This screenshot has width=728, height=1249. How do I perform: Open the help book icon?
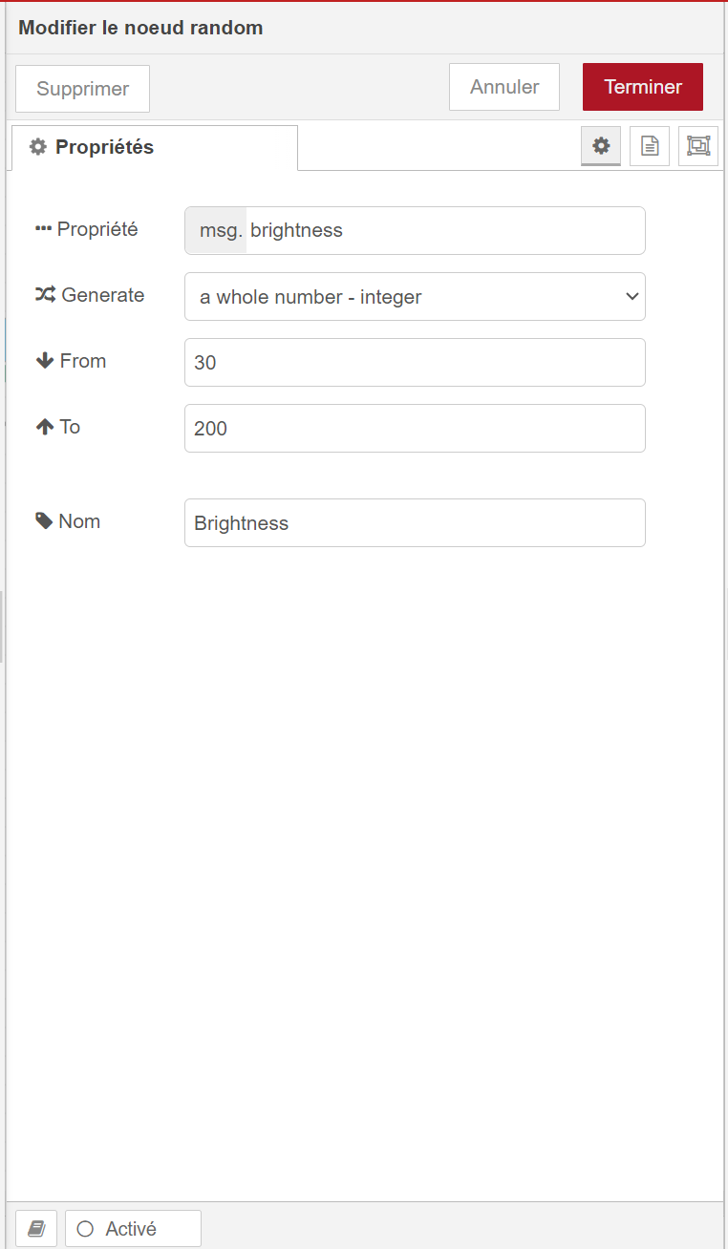point(36,1228)
